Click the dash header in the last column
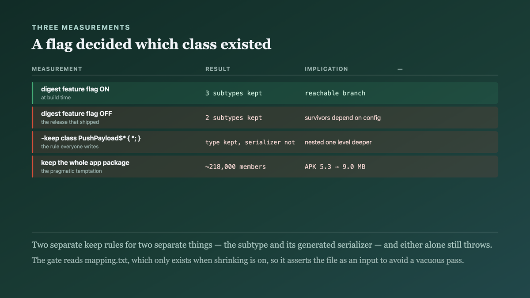Viewport: 530px width, 298px height. (x=400, y=69)
